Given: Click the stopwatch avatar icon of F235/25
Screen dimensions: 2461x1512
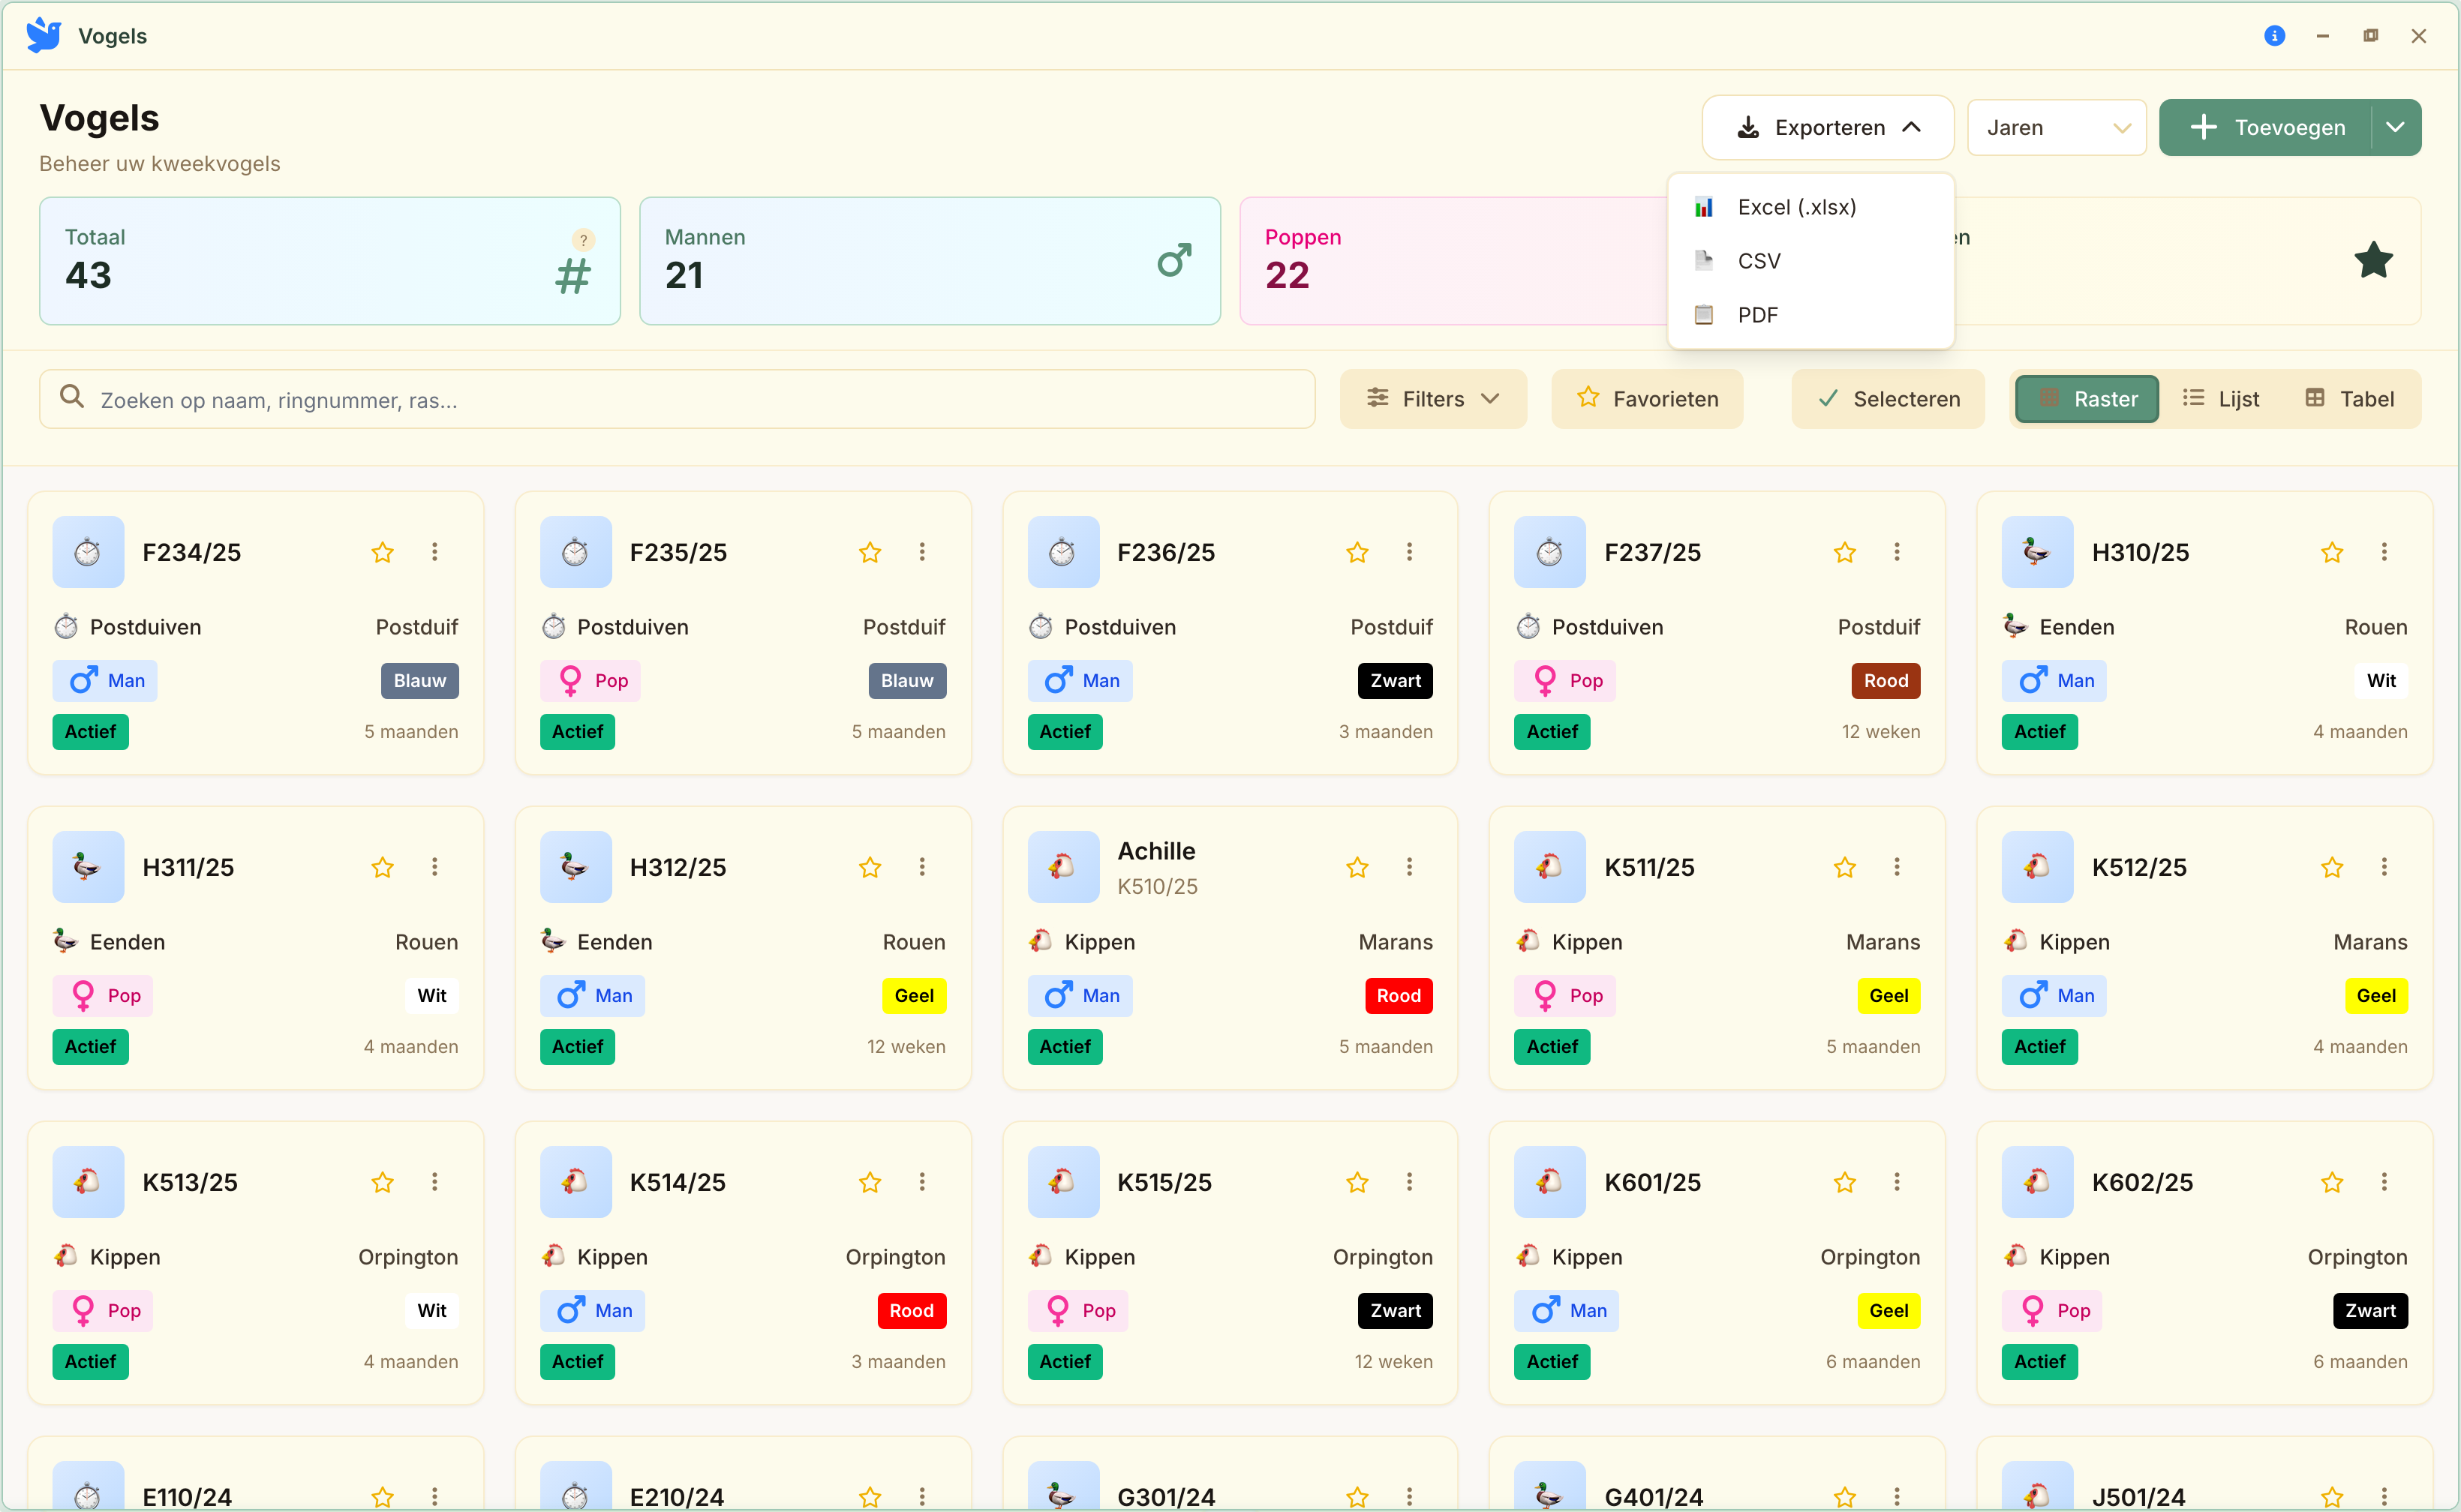Looking at the screenshot, I should tap(575, 552).
